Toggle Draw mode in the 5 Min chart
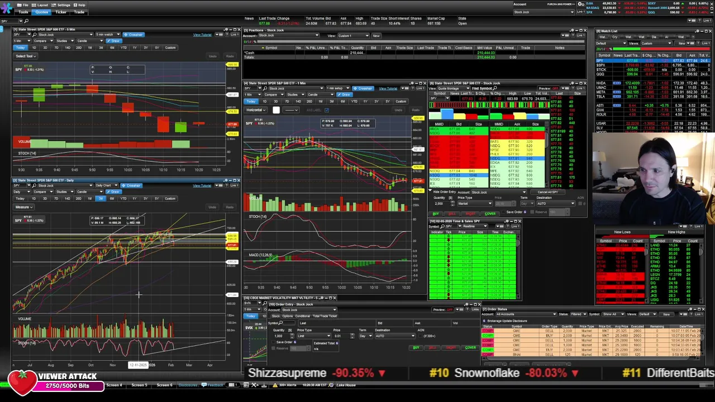Screen dimensions: 715x402 [114, 41]
